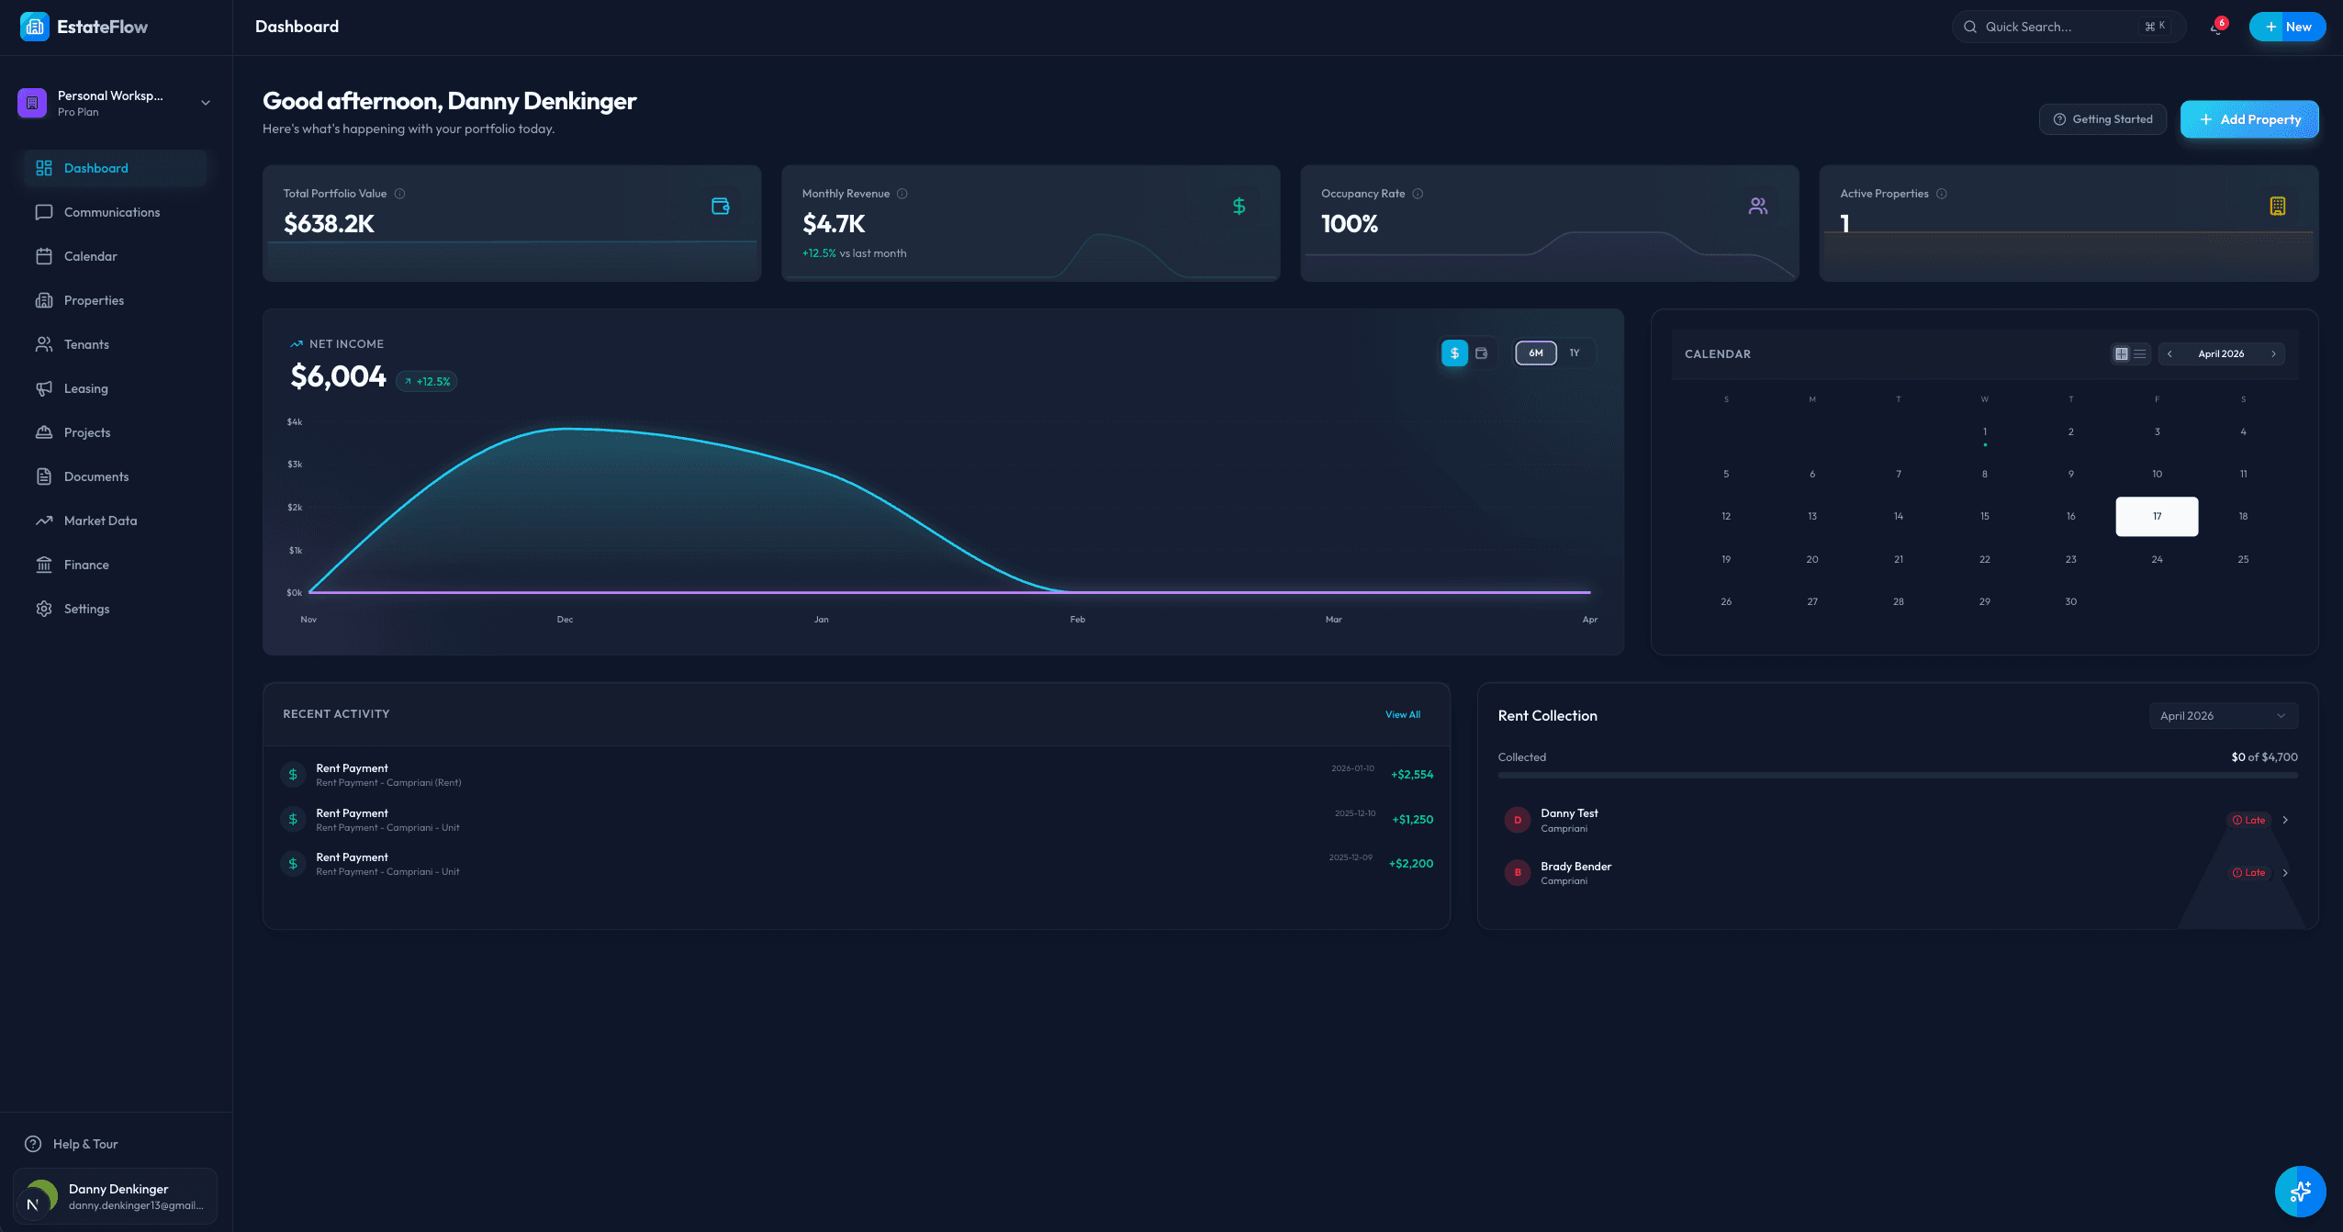Viewport: 2343px width, 1232px height.
Task: Click the Total Portfolio Value info icon
Action: click(x=399, y=194)
